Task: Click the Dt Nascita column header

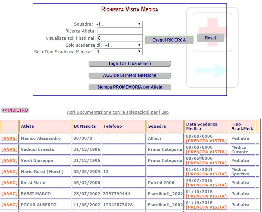Action: pos(87,126)
